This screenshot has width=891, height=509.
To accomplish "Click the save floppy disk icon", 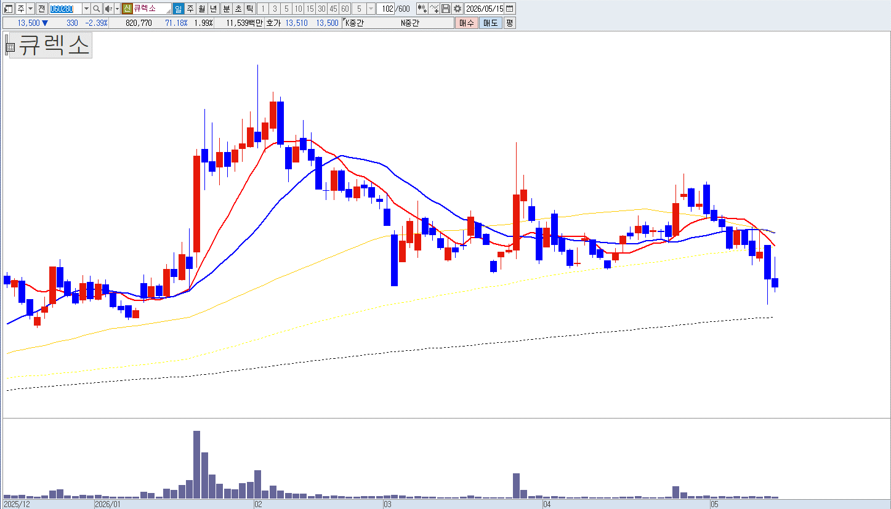I will click(446, 9).
